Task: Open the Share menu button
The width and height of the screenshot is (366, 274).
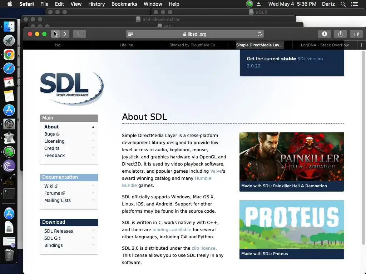Action: (x=340, y=34)
